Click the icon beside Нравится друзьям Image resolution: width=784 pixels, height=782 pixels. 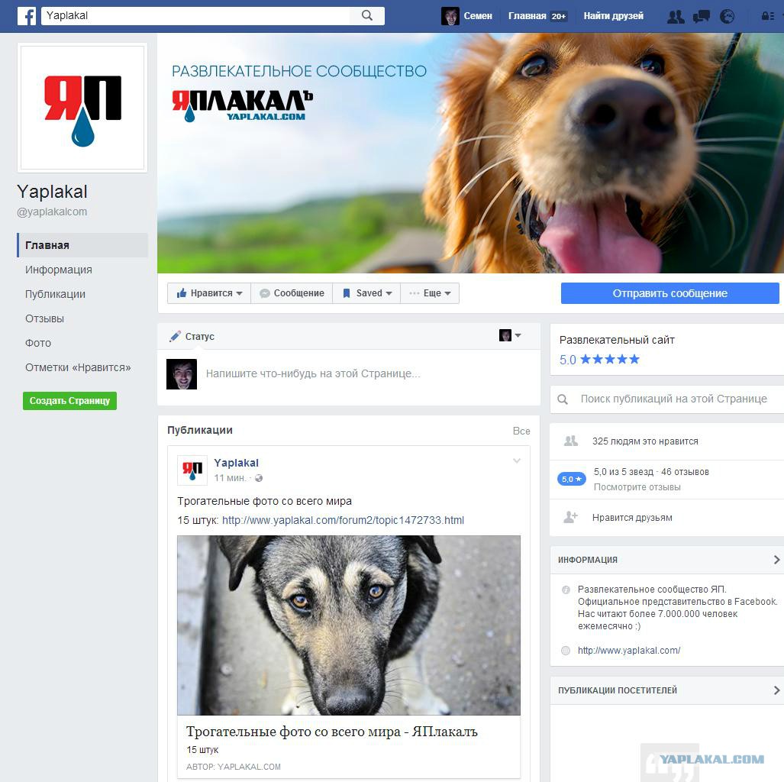point(570,517)
